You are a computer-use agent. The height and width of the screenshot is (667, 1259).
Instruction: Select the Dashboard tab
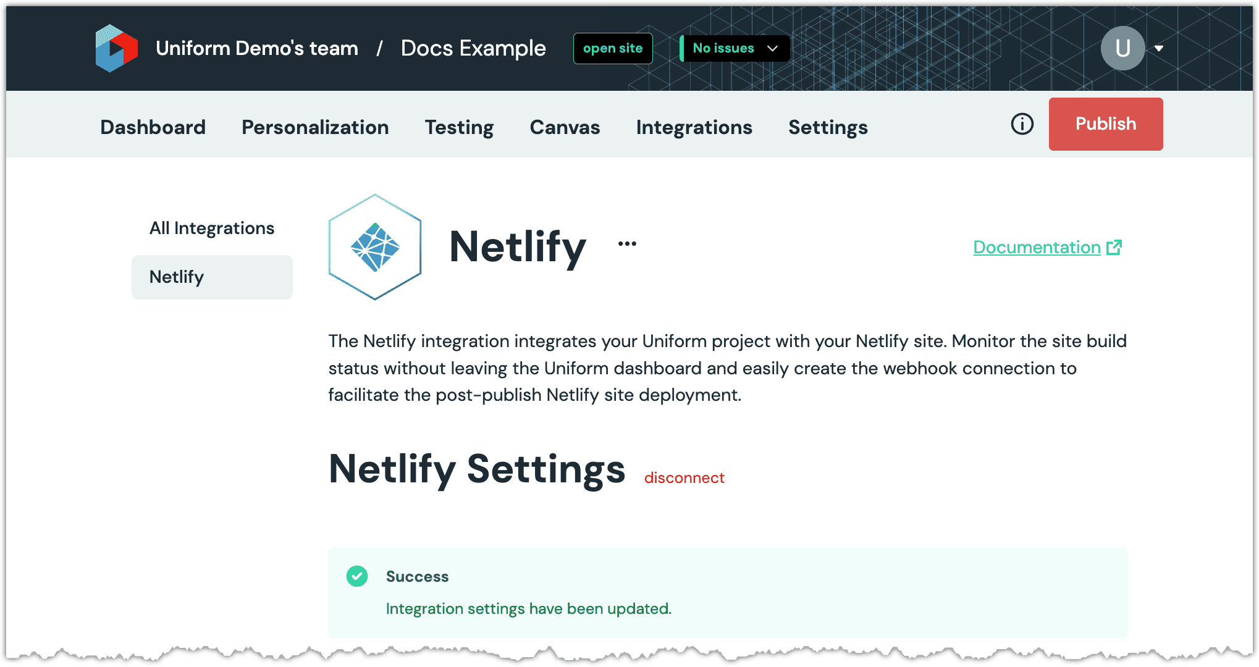point(153,126)
